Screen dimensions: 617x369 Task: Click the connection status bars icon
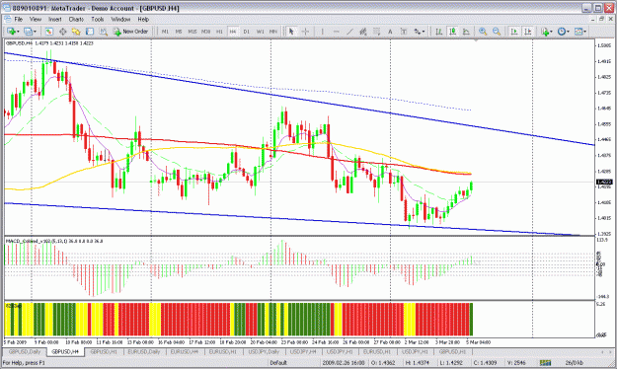(545, 363)
